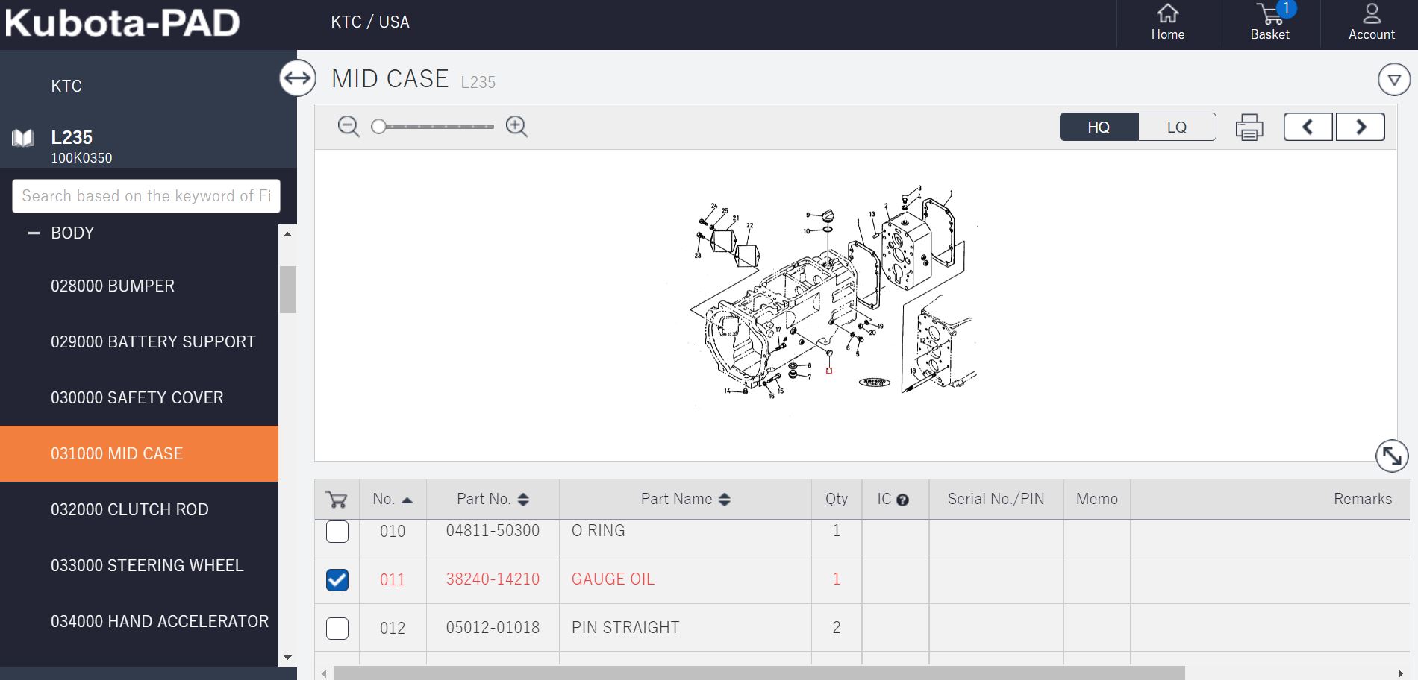Sort the table by Part Name
The width and height of the screenshot is (1418, 680).
[x=685, y=500]
